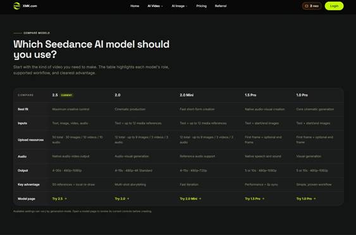This screenshot has width=356, height=235.
Task: Click the footnote below the comparison table
Action: (82, 212)
